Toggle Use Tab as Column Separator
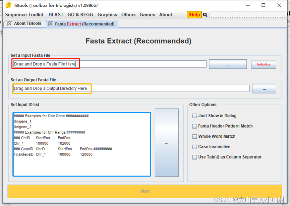 click(194, 157)
